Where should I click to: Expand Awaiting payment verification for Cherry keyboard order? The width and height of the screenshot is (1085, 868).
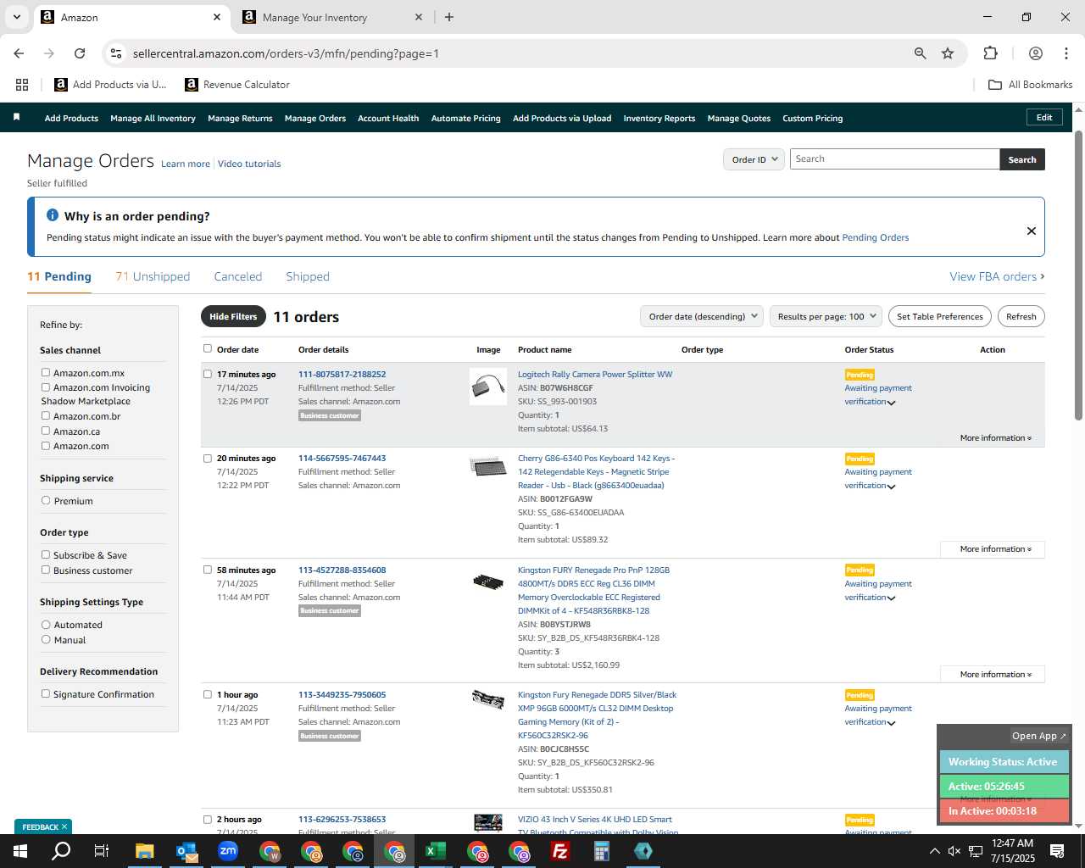pyautogui.click(x=891, y=487)
